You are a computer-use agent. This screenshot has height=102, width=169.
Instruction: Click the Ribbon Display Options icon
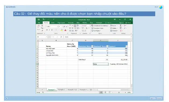pyautogui.click(x=115, y=19)
